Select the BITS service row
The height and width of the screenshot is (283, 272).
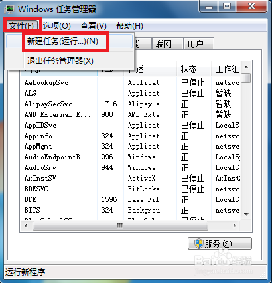pos(131,210)
